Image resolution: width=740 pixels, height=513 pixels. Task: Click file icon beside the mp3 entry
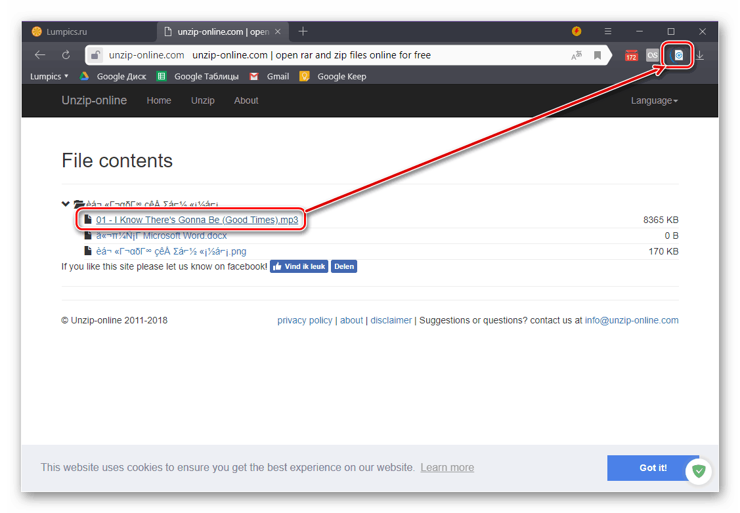tap(88, 219)
